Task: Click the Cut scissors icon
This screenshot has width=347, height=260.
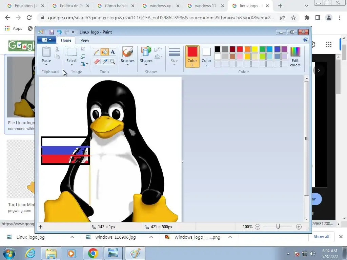Action: (57, 49)
